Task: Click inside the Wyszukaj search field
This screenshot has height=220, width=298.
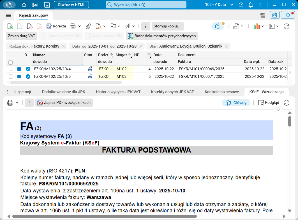Action: point(146,5)
